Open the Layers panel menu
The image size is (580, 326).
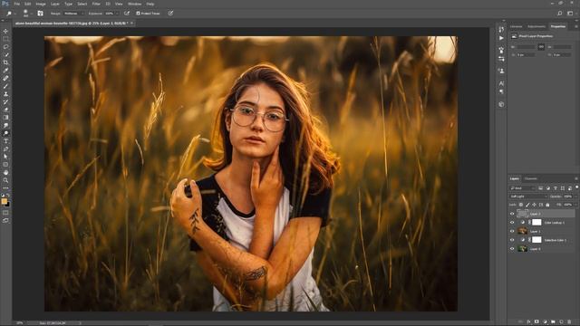pos(576,179)
